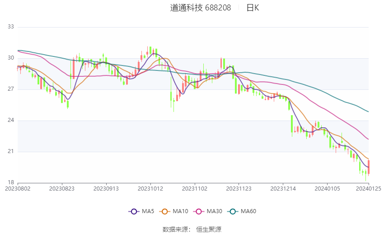Click the last red candlestick at 20240125
Viewport: 384px width, 233px height.
[x=369, y=168]
